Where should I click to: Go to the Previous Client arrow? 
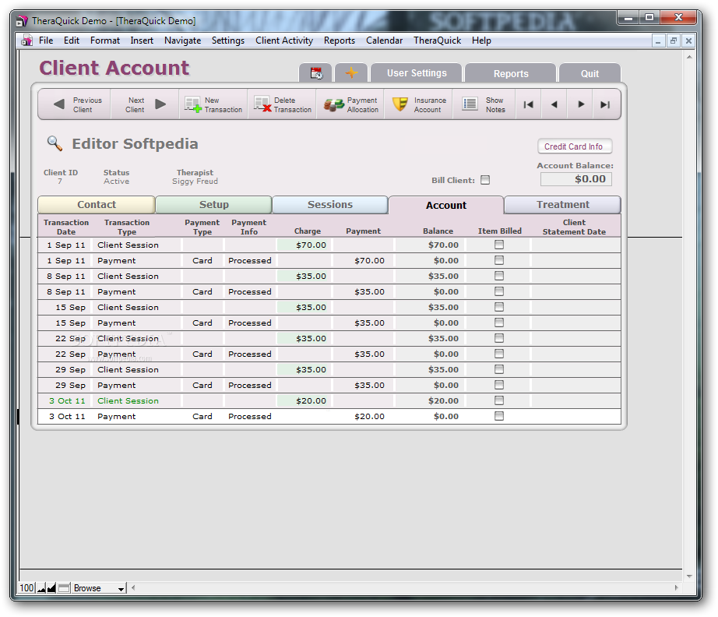point(59,104)
